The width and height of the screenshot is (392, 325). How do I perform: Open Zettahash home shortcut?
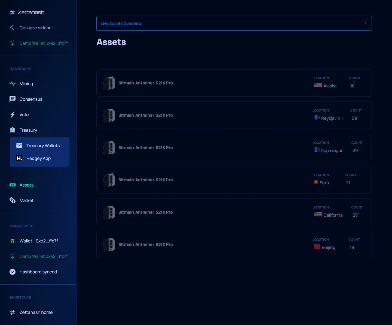coord(36,312)
